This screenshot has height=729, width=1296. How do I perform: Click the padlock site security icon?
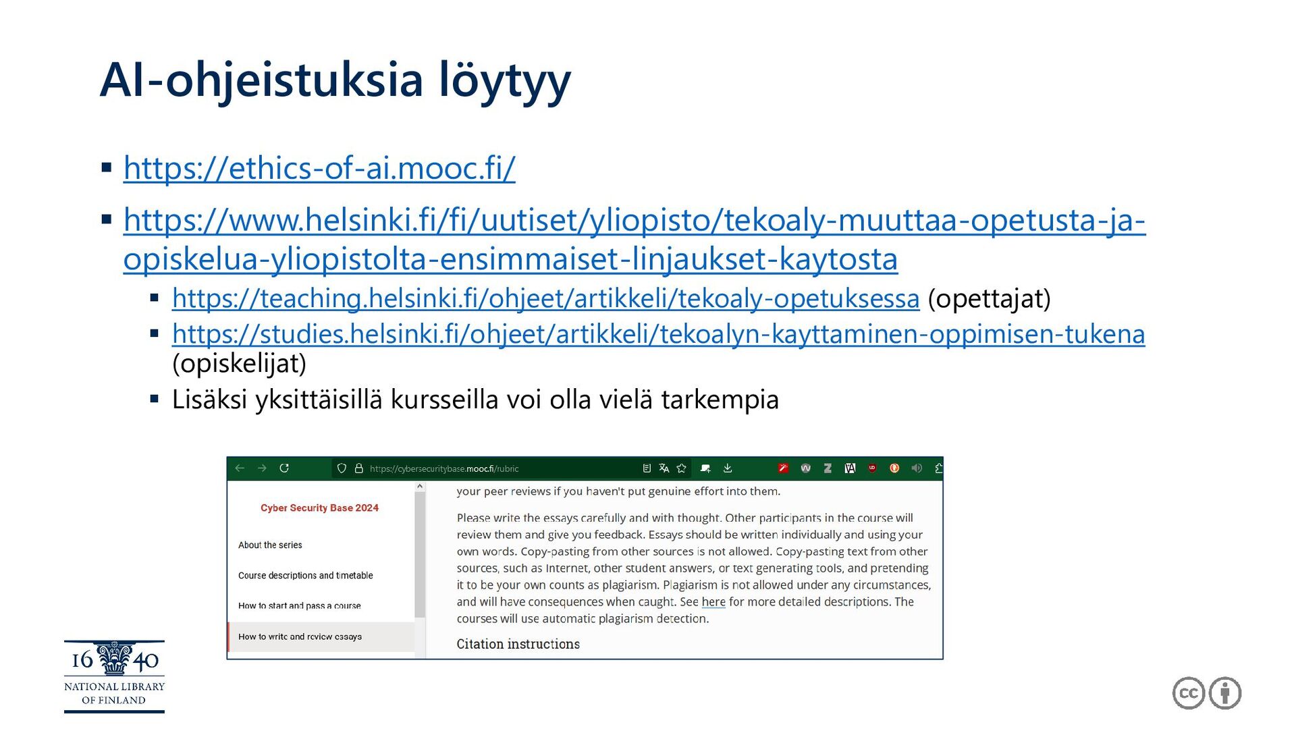[359, 468]
